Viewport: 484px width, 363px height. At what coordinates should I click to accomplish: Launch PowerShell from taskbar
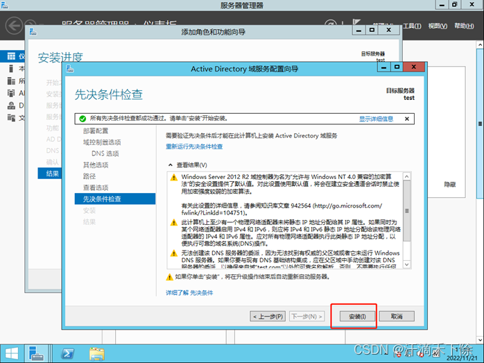[67, 353]
